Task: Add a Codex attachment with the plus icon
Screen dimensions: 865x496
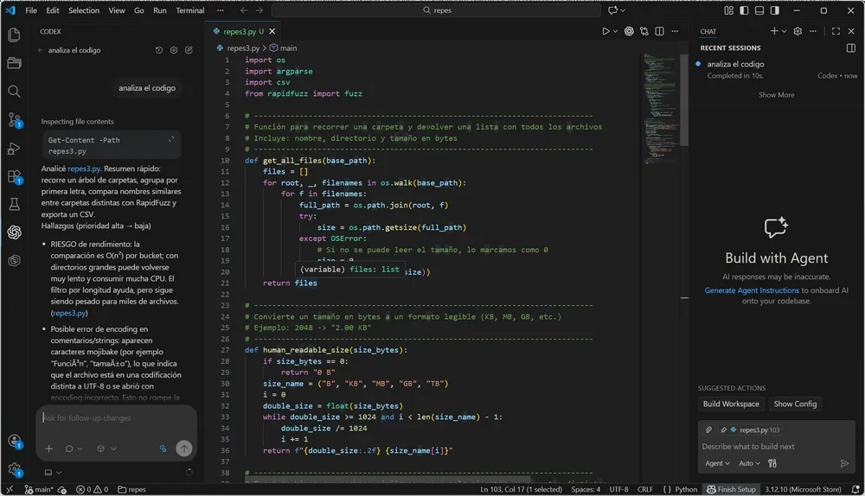Action: 49,448
